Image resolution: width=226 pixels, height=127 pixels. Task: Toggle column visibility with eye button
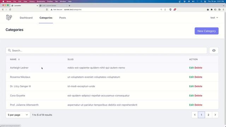(214, 50)
